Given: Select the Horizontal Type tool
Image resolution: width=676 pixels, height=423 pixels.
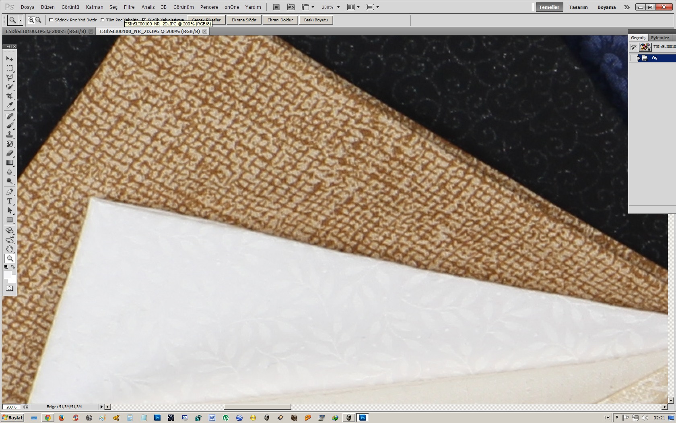Looking at the screenshot, I should click(x=10, y=201).
